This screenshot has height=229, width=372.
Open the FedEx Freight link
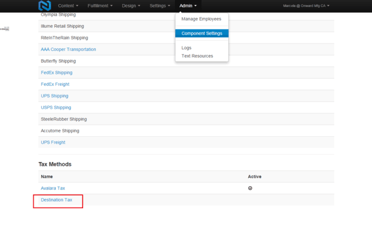55,84
